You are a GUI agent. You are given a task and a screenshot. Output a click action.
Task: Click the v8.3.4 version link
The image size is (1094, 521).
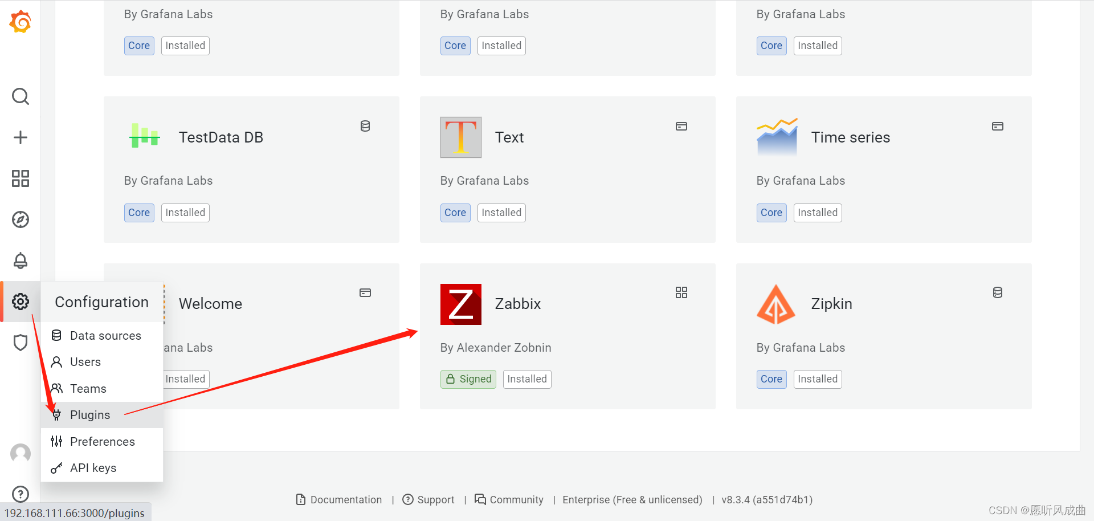coord(767,500)
